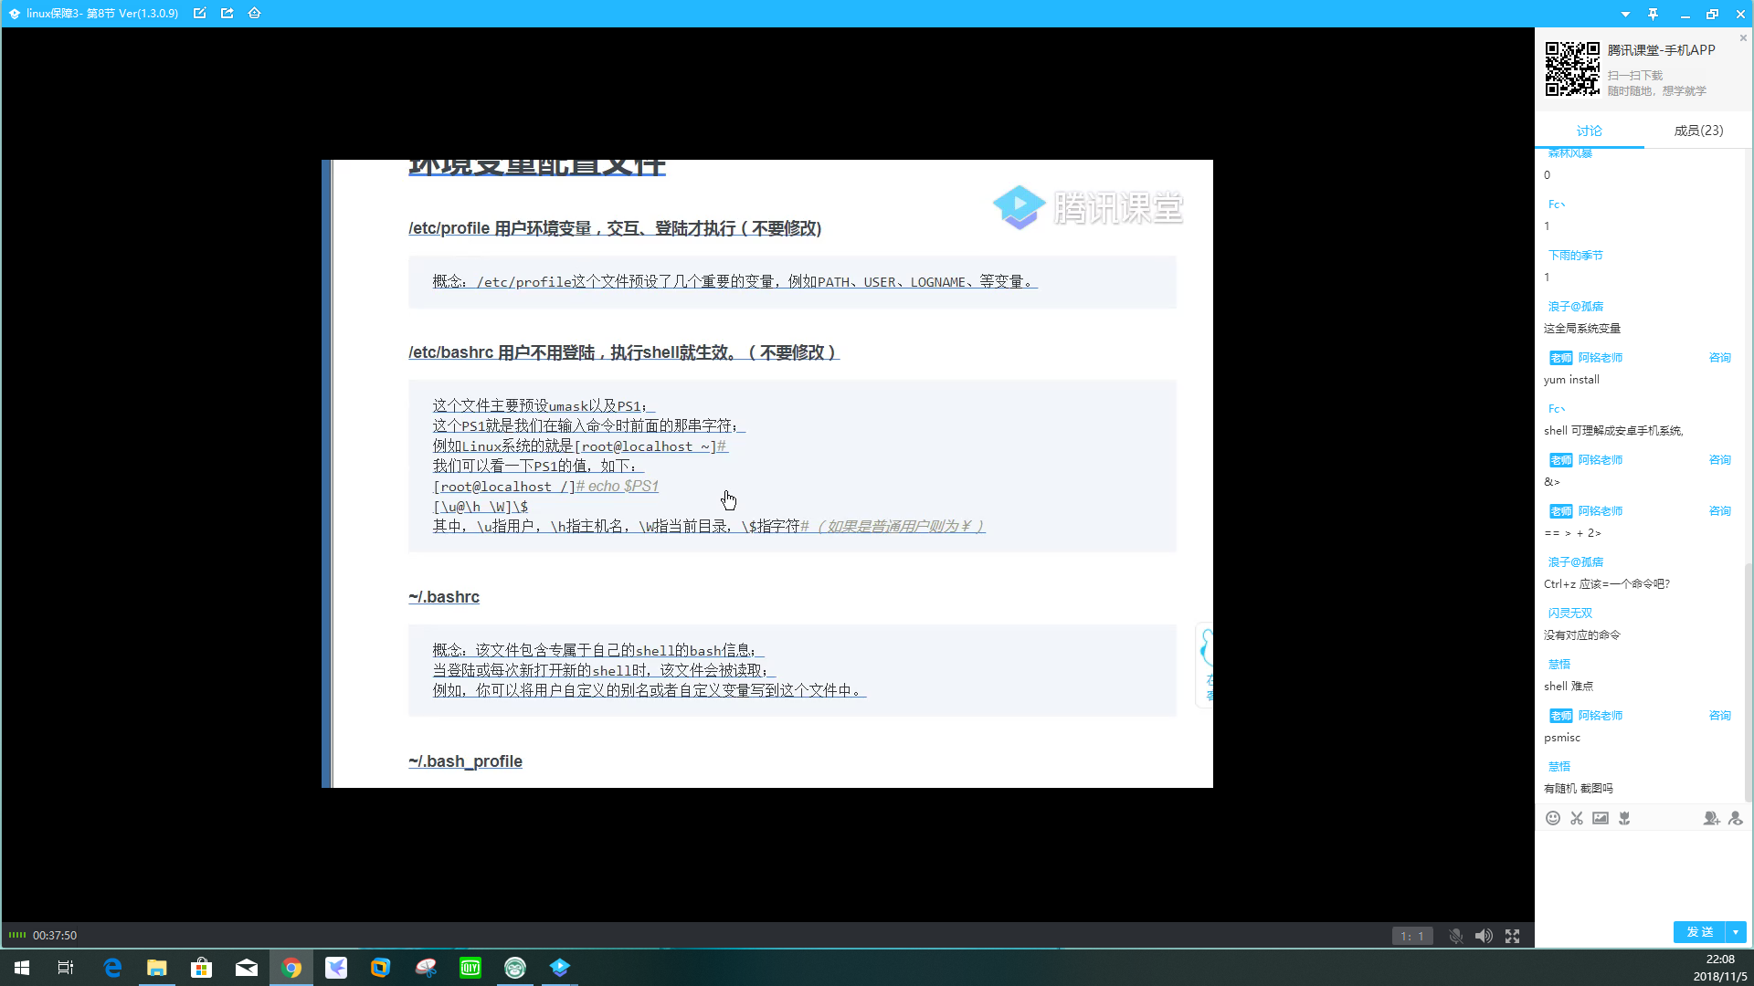Close the QR code app promotion banner

tap(1743, 38)
